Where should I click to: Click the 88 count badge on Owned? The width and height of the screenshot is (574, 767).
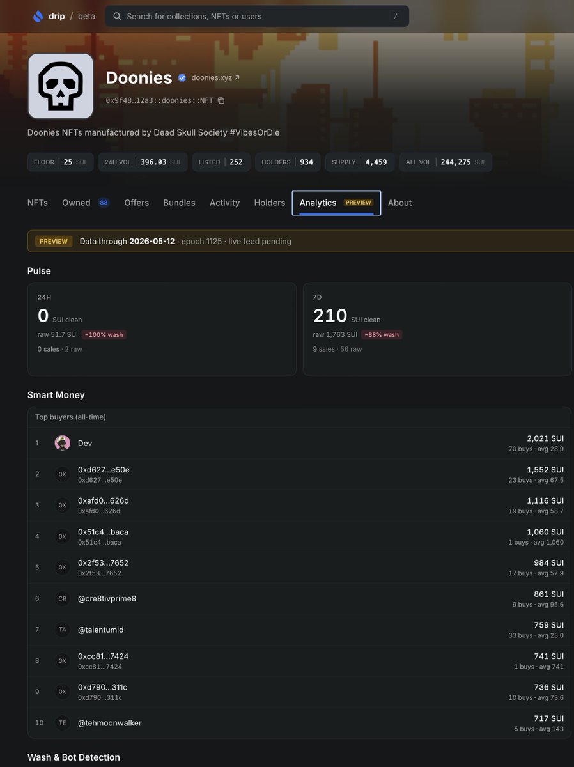[104, 203]
